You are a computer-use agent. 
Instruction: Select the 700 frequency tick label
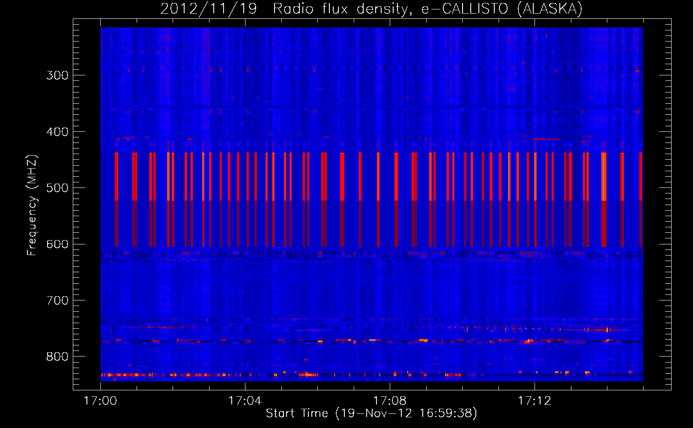pyautogui.click(x=57, y=300)
